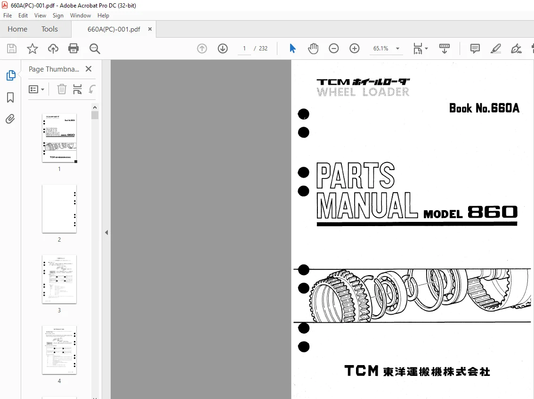Zoom in with plus button

[x=355, y=49]
